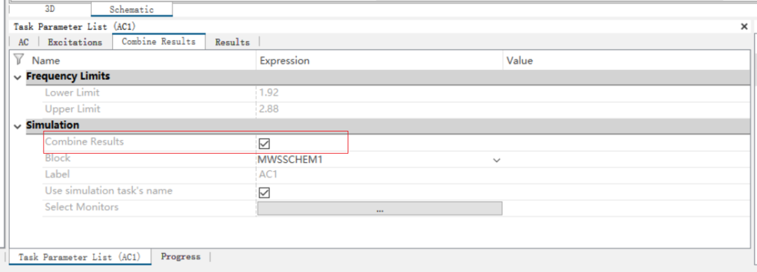The height and width of the screenshot is (272, 757).
Task: Switch to the Results tab
Action: [232, 43]
